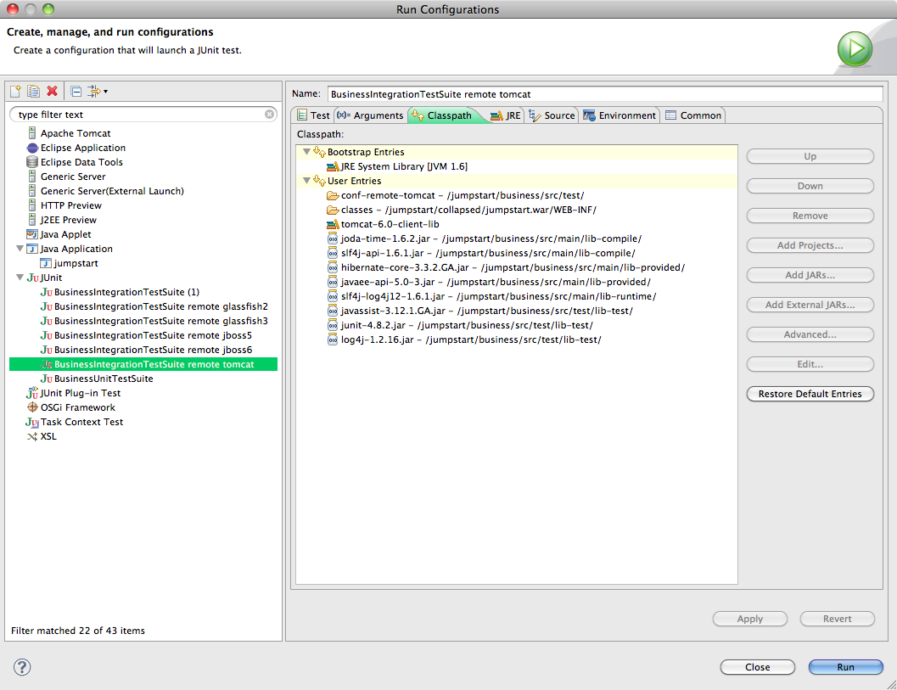Screen dimensions: 897x690
Task: Open the Source tab
Action: 552,115
